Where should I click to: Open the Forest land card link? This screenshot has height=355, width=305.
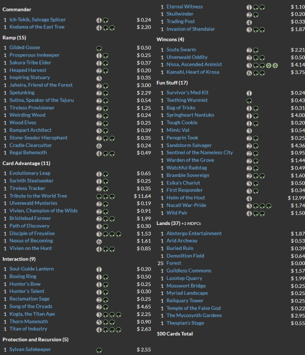174,263
